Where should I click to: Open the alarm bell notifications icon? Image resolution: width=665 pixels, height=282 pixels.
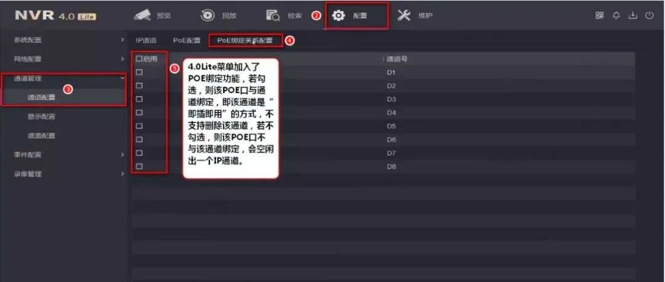pos(616,15)
